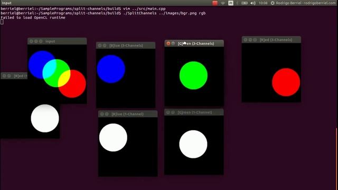Close the [G]reen (1-Channel) window
The height and width of the screenshot is (190, 338).
click(x=168, y=112)
